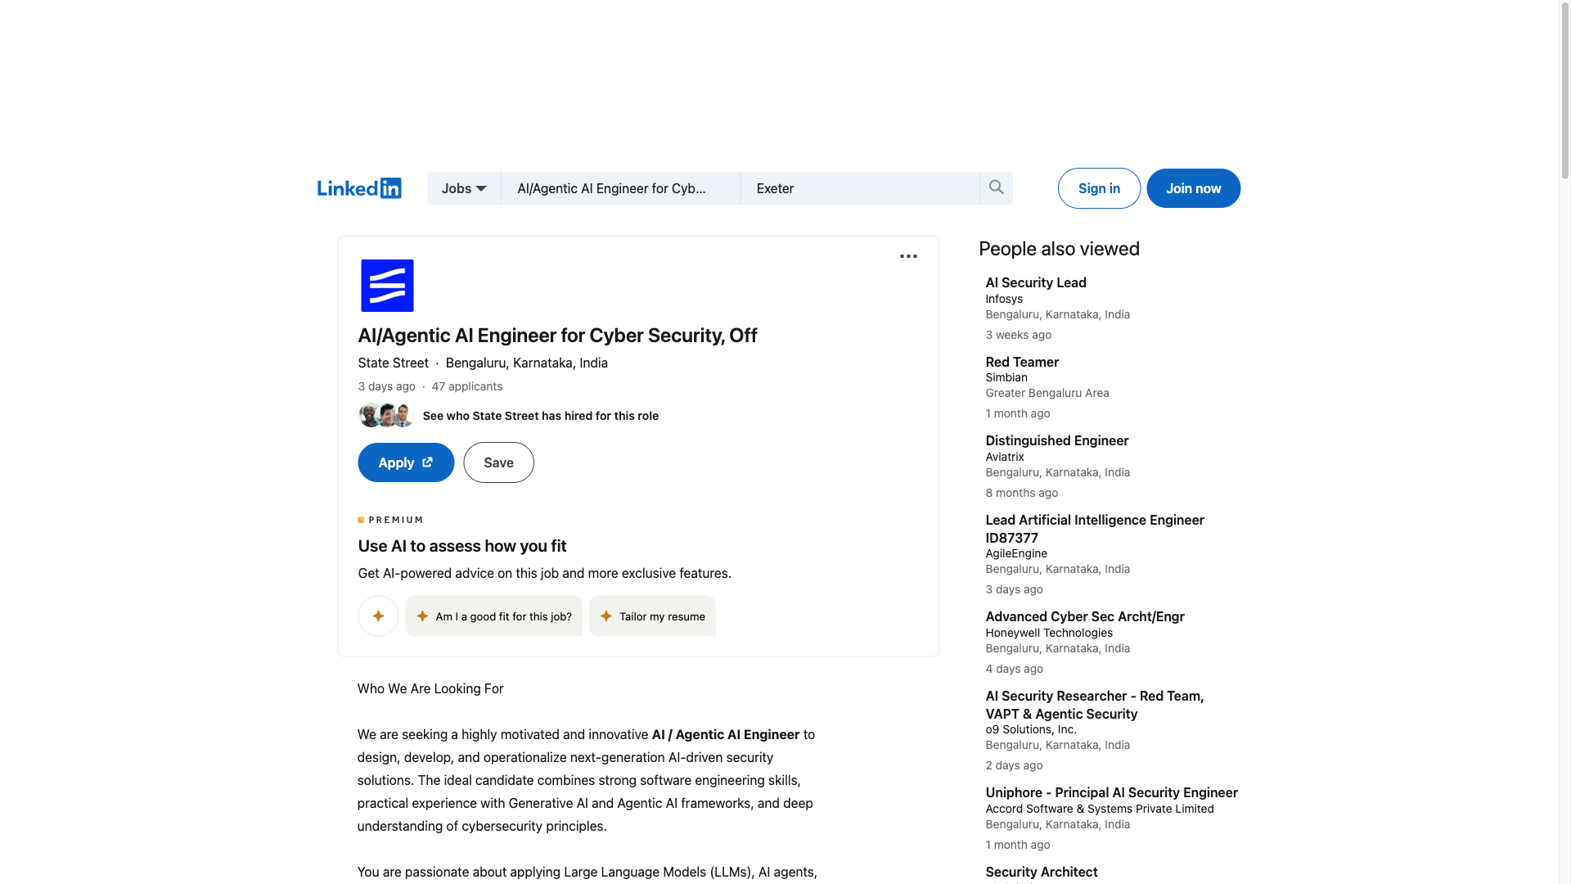Image resolution: width=1571 pixels, height=884 pixels.
Task: Open the three-dot more options menu
Action: pyautogui.click(x=908, y=256)
